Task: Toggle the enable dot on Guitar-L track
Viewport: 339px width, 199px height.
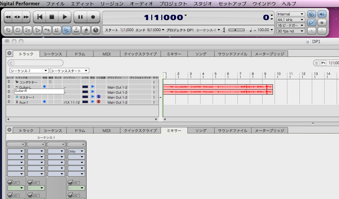Action: [44, 86]
